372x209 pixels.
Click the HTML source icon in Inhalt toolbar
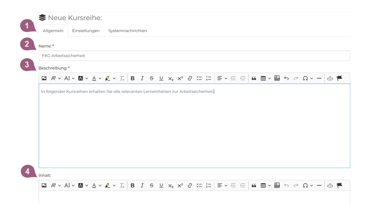click(277, 185)
